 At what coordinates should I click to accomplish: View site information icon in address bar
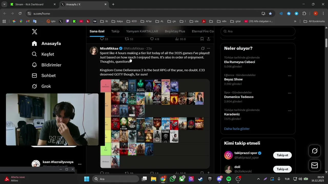point(29,14)
